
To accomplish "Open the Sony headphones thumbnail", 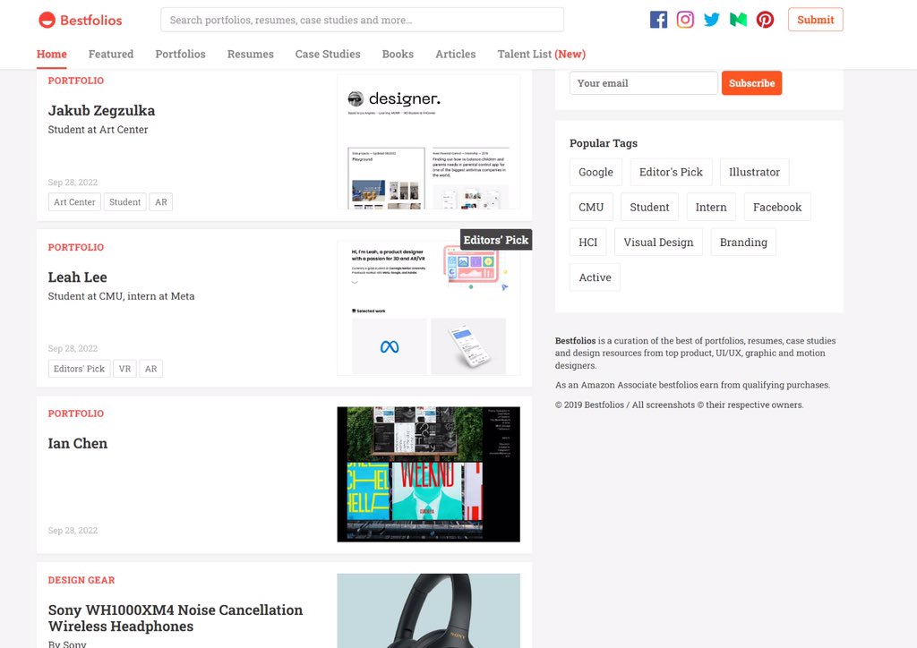I will point(428,610).
